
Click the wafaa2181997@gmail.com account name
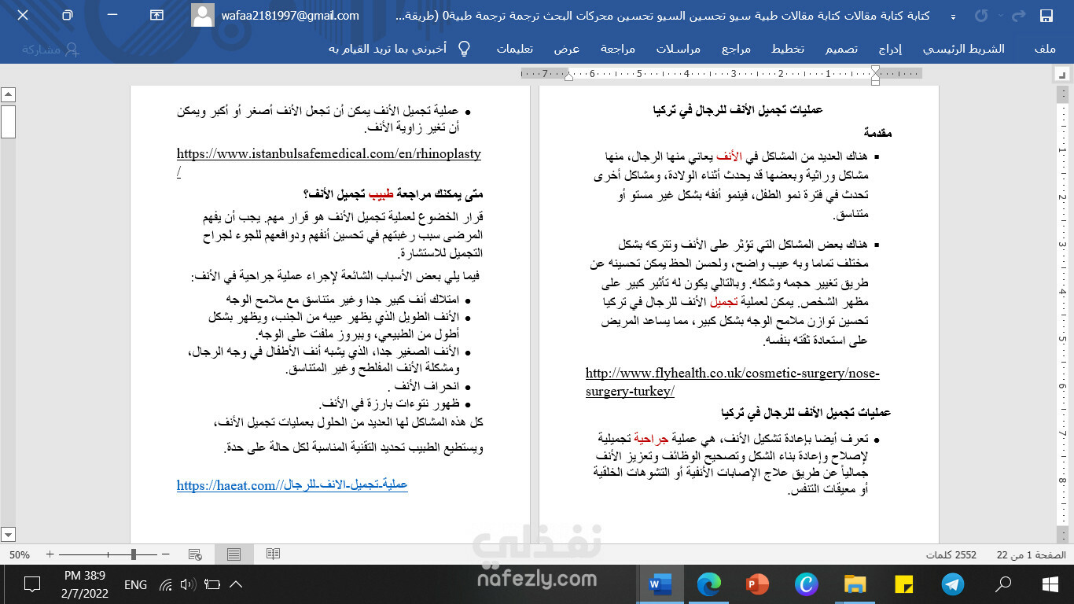point(289,16)
